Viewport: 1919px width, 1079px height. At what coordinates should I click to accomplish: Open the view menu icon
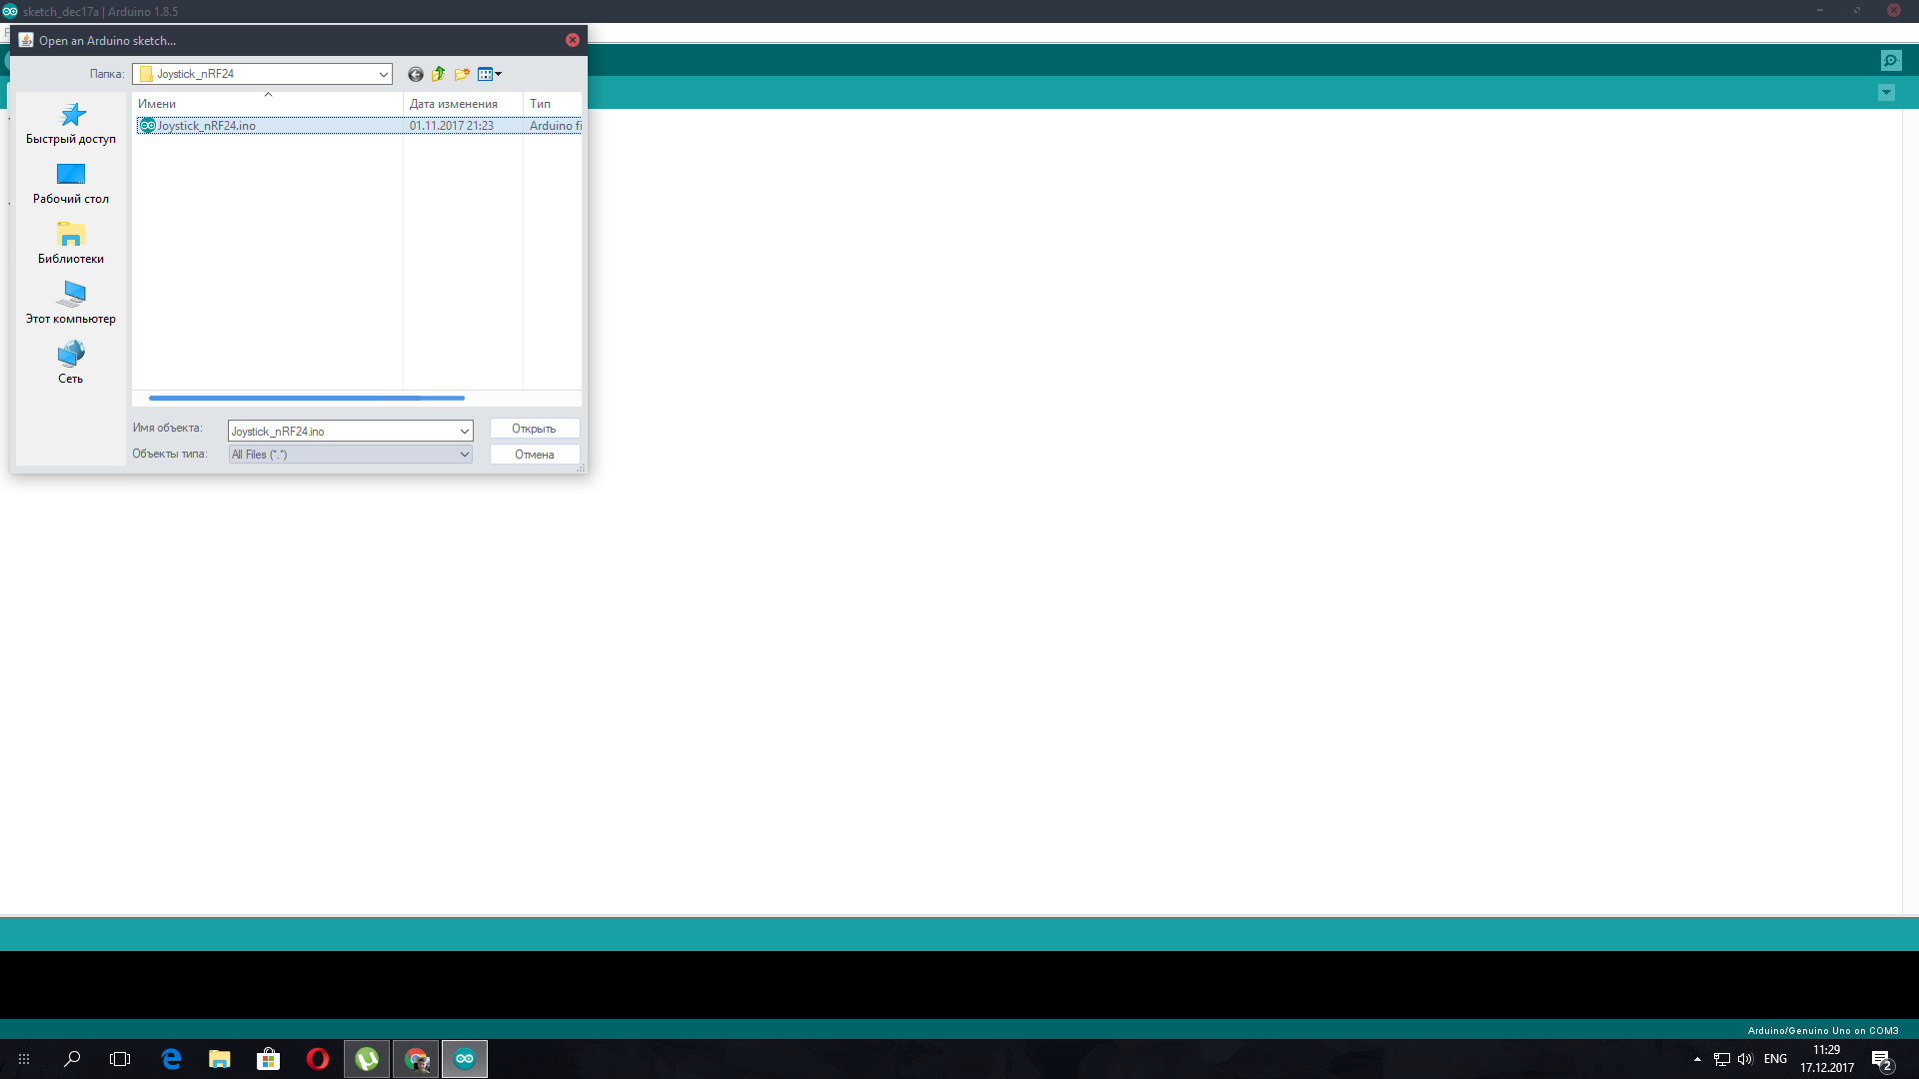click(x=489, y=74)
